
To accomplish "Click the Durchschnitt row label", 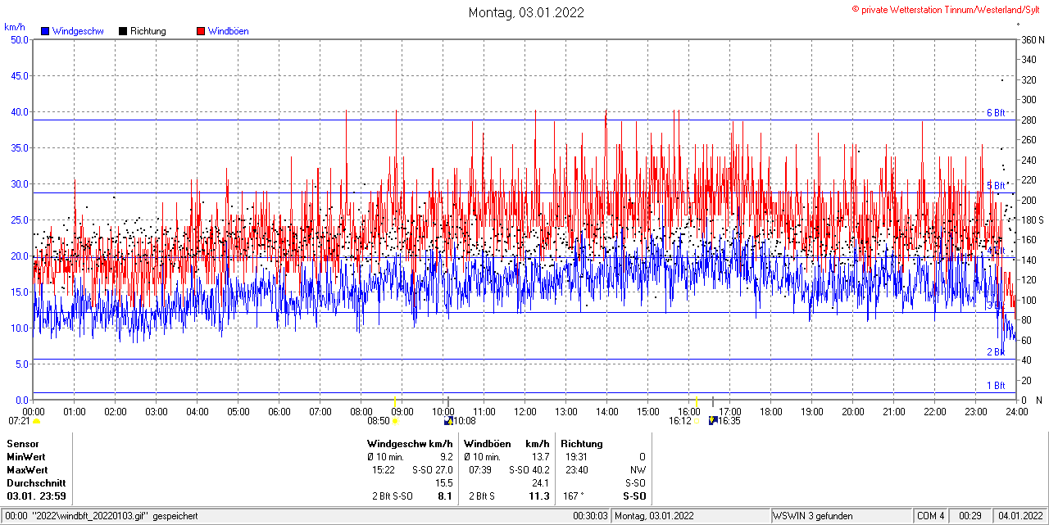I will click(36, 483).
